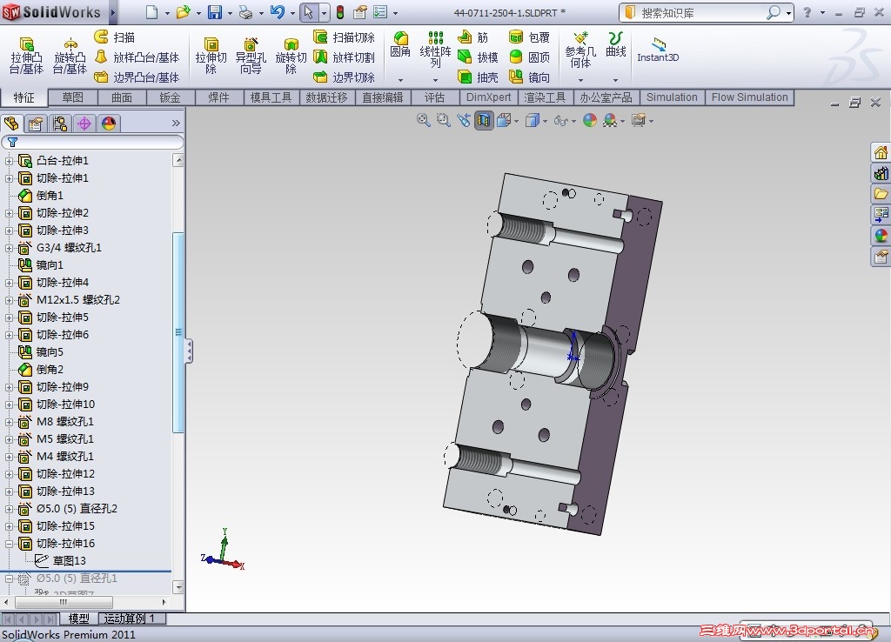Click the Boundary Cut (边界切除) tool
The width and height of the screenshot is (891, 642).
point(345,77)
